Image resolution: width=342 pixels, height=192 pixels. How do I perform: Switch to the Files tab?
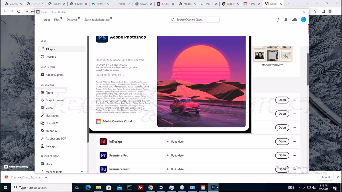pos(57,20)
